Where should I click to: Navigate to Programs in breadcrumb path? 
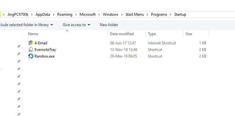point(159,14)
